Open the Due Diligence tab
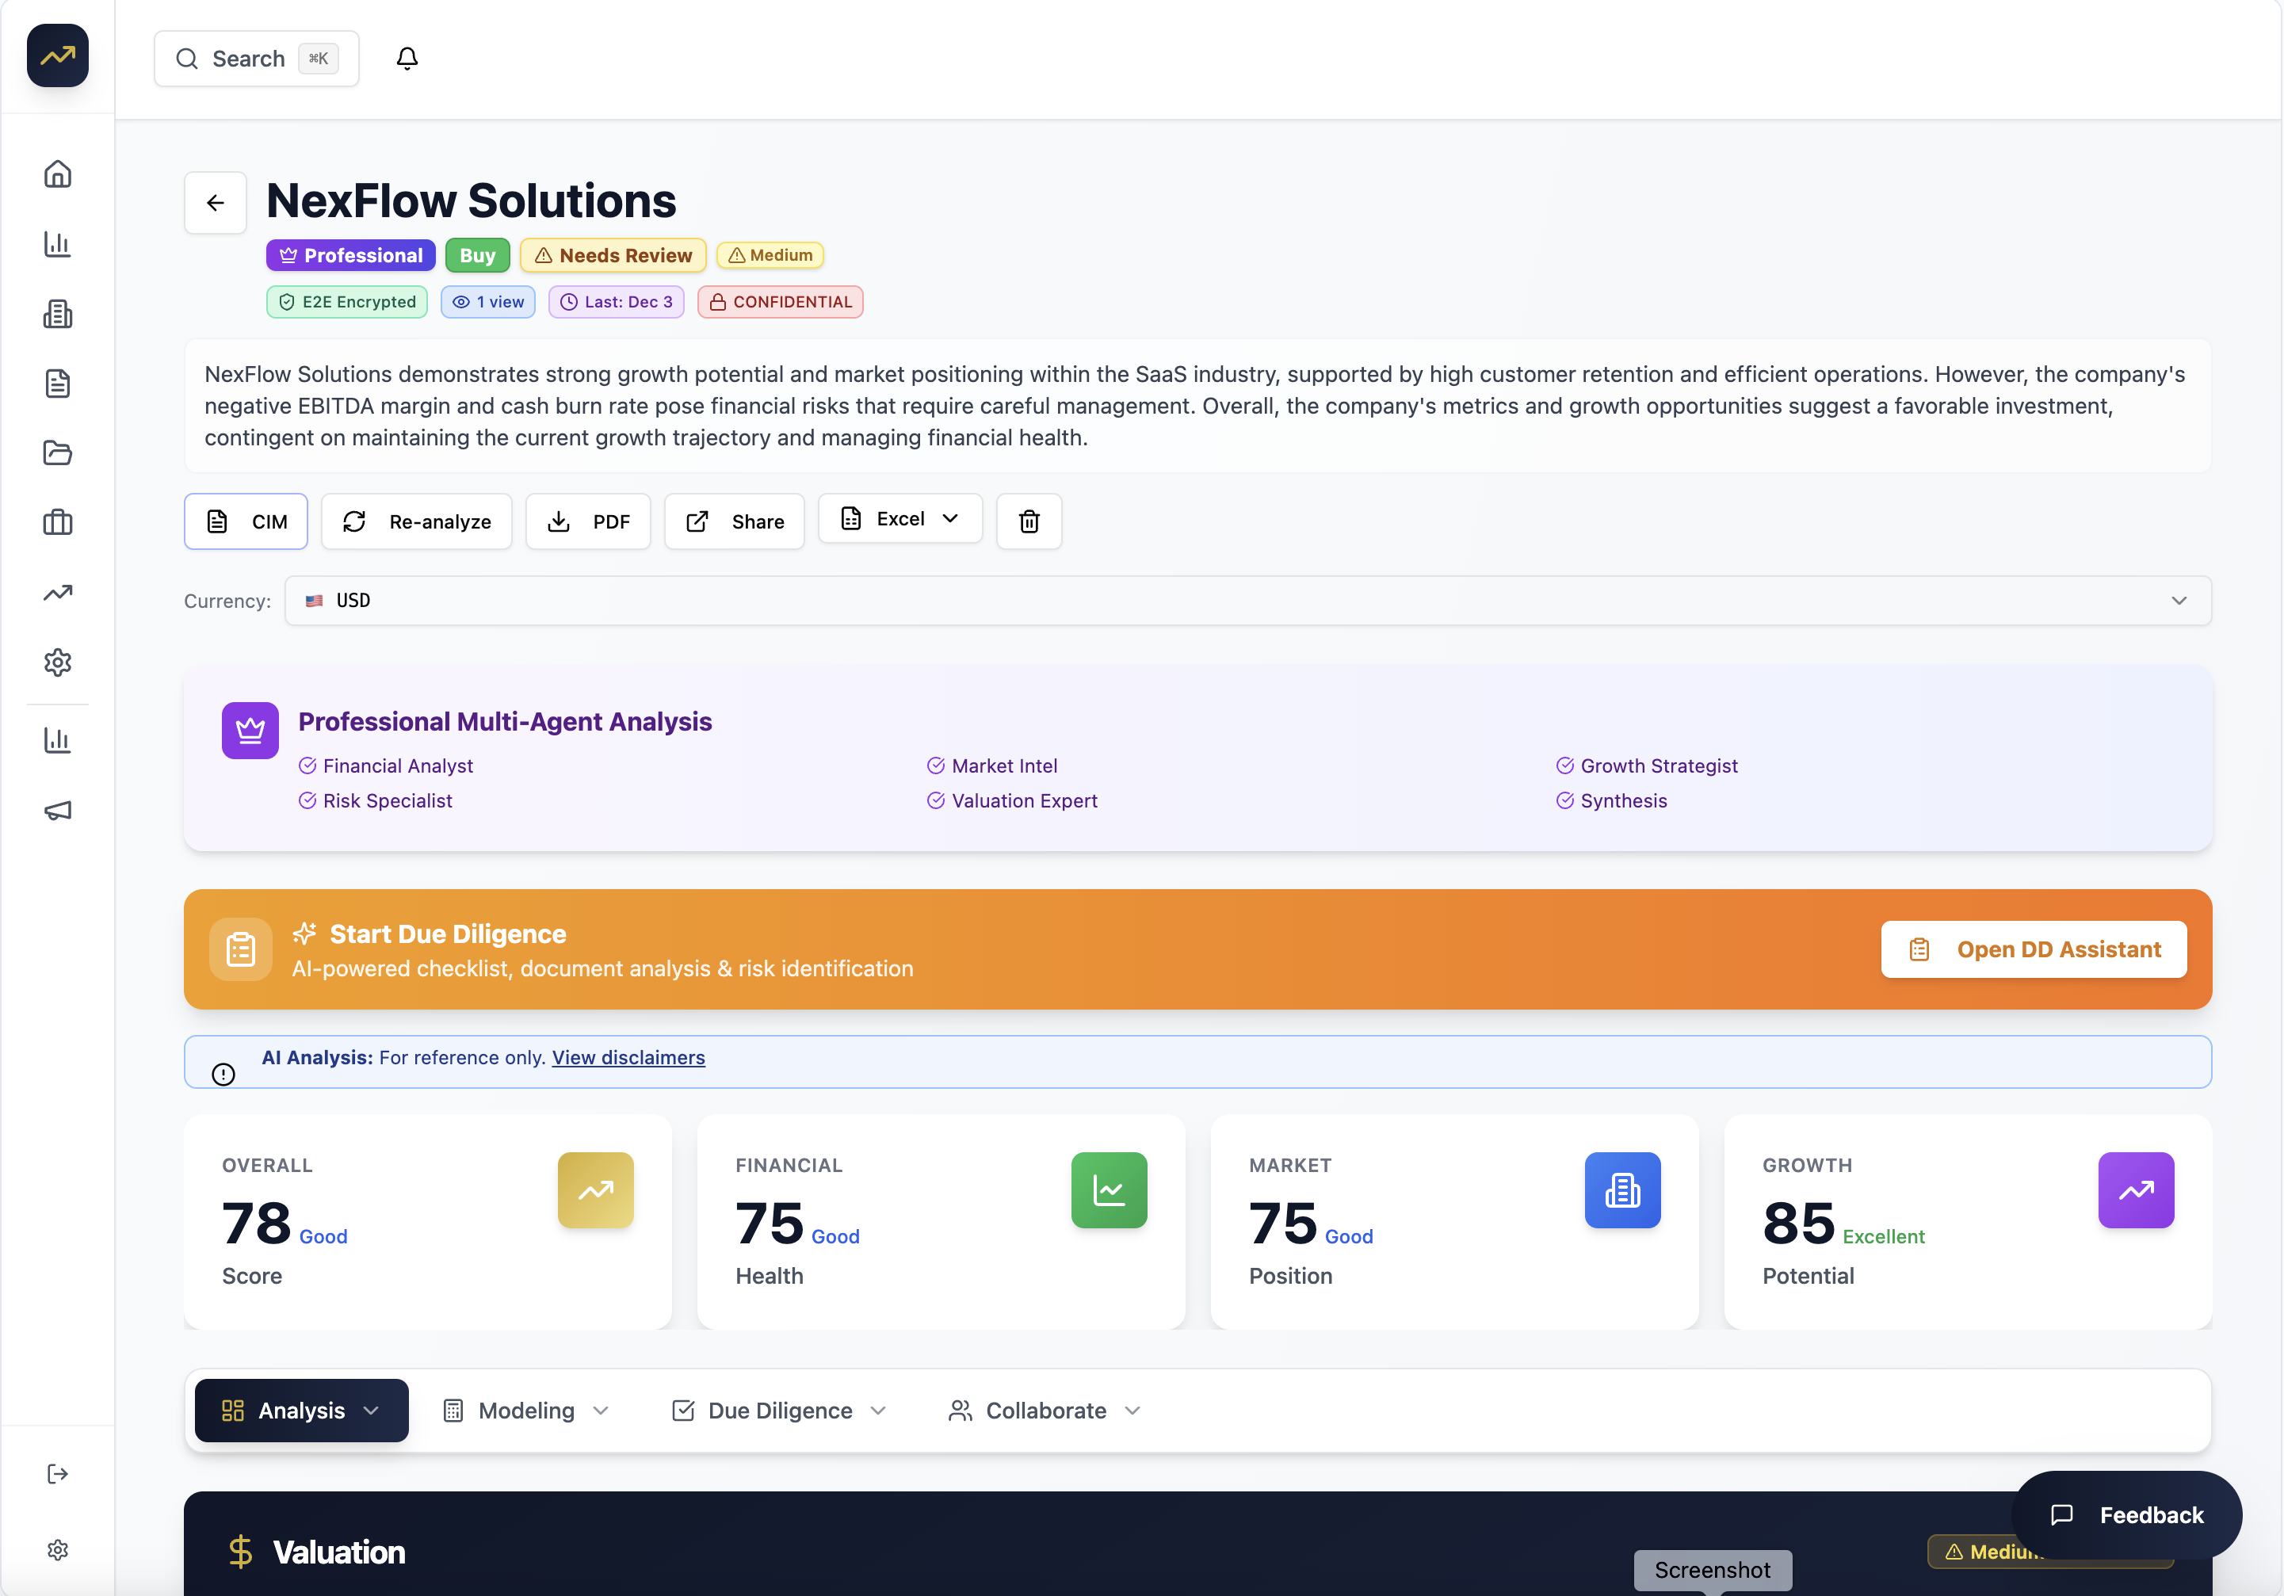2284x1596 pixels. [x=778, y=1410]
